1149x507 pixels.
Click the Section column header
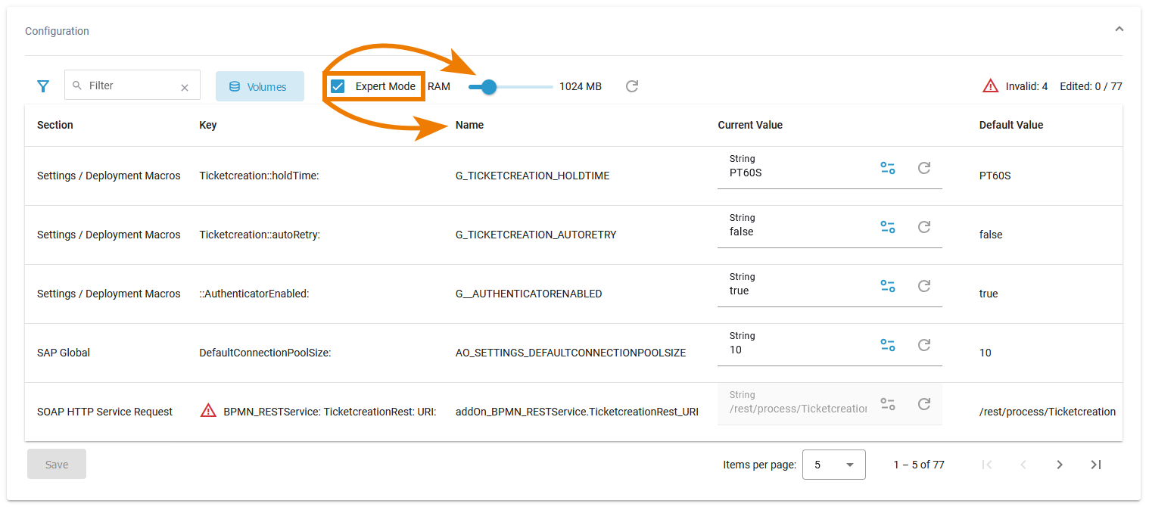point(55,125)
